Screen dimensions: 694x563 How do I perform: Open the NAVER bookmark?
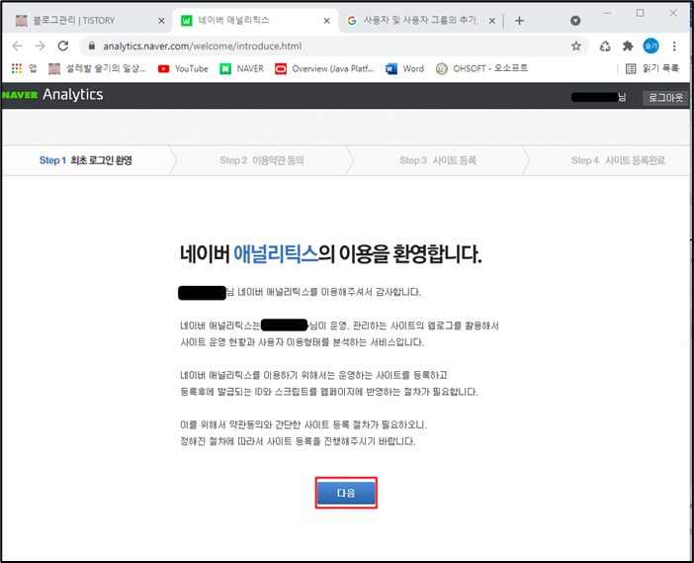(x=241, y=68)
